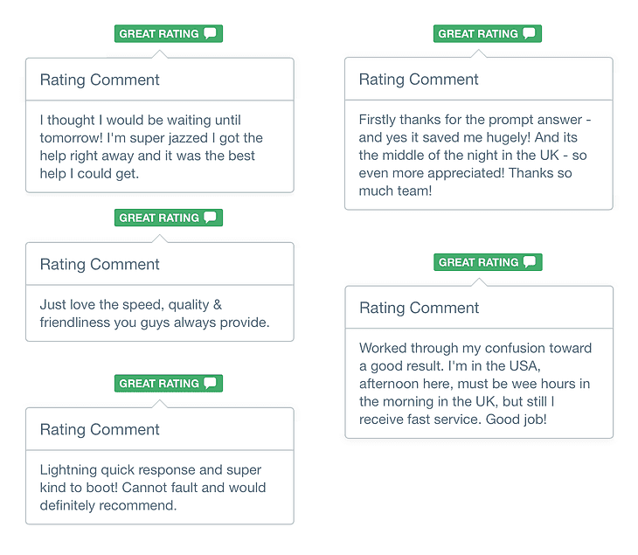
Task: Click Rating Comment header of 'super jazzed' card
Action: (x=100, y=80)
